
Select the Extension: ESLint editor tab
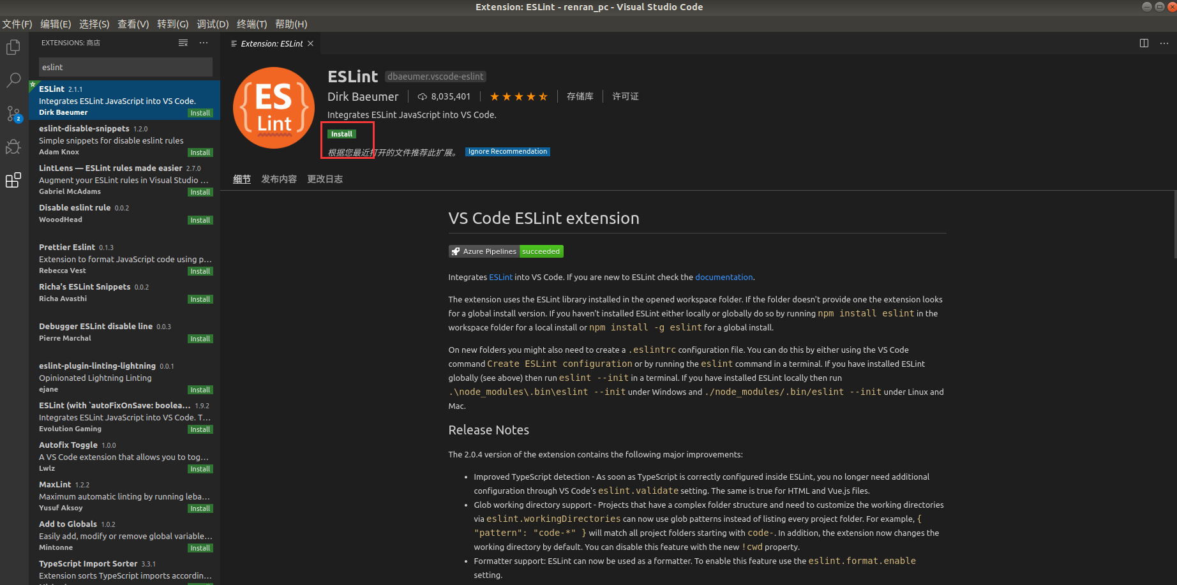[x=271, y=43]
